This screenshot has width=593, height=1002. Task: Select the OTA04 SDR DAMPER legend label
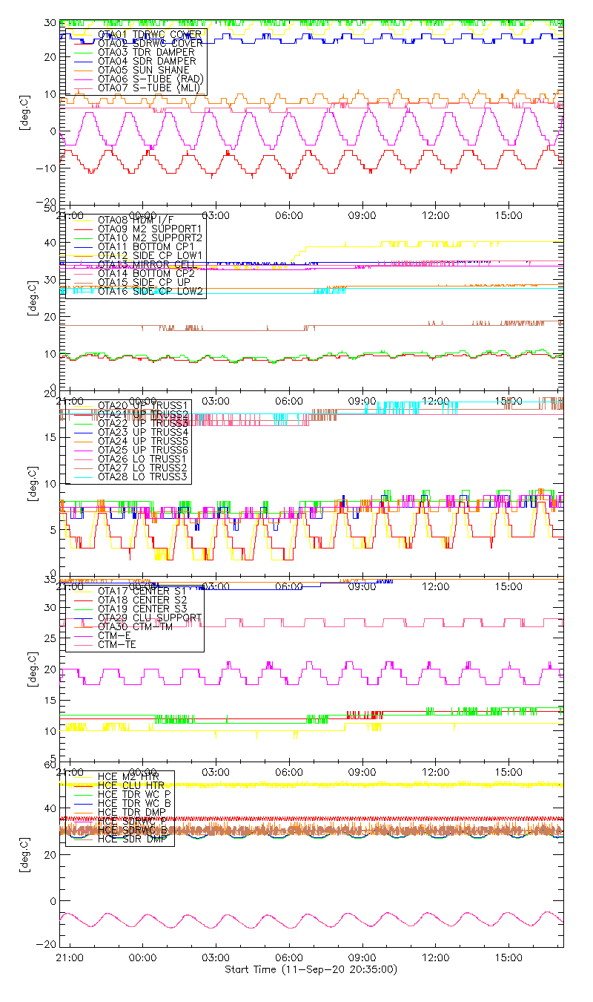(147, 61)
